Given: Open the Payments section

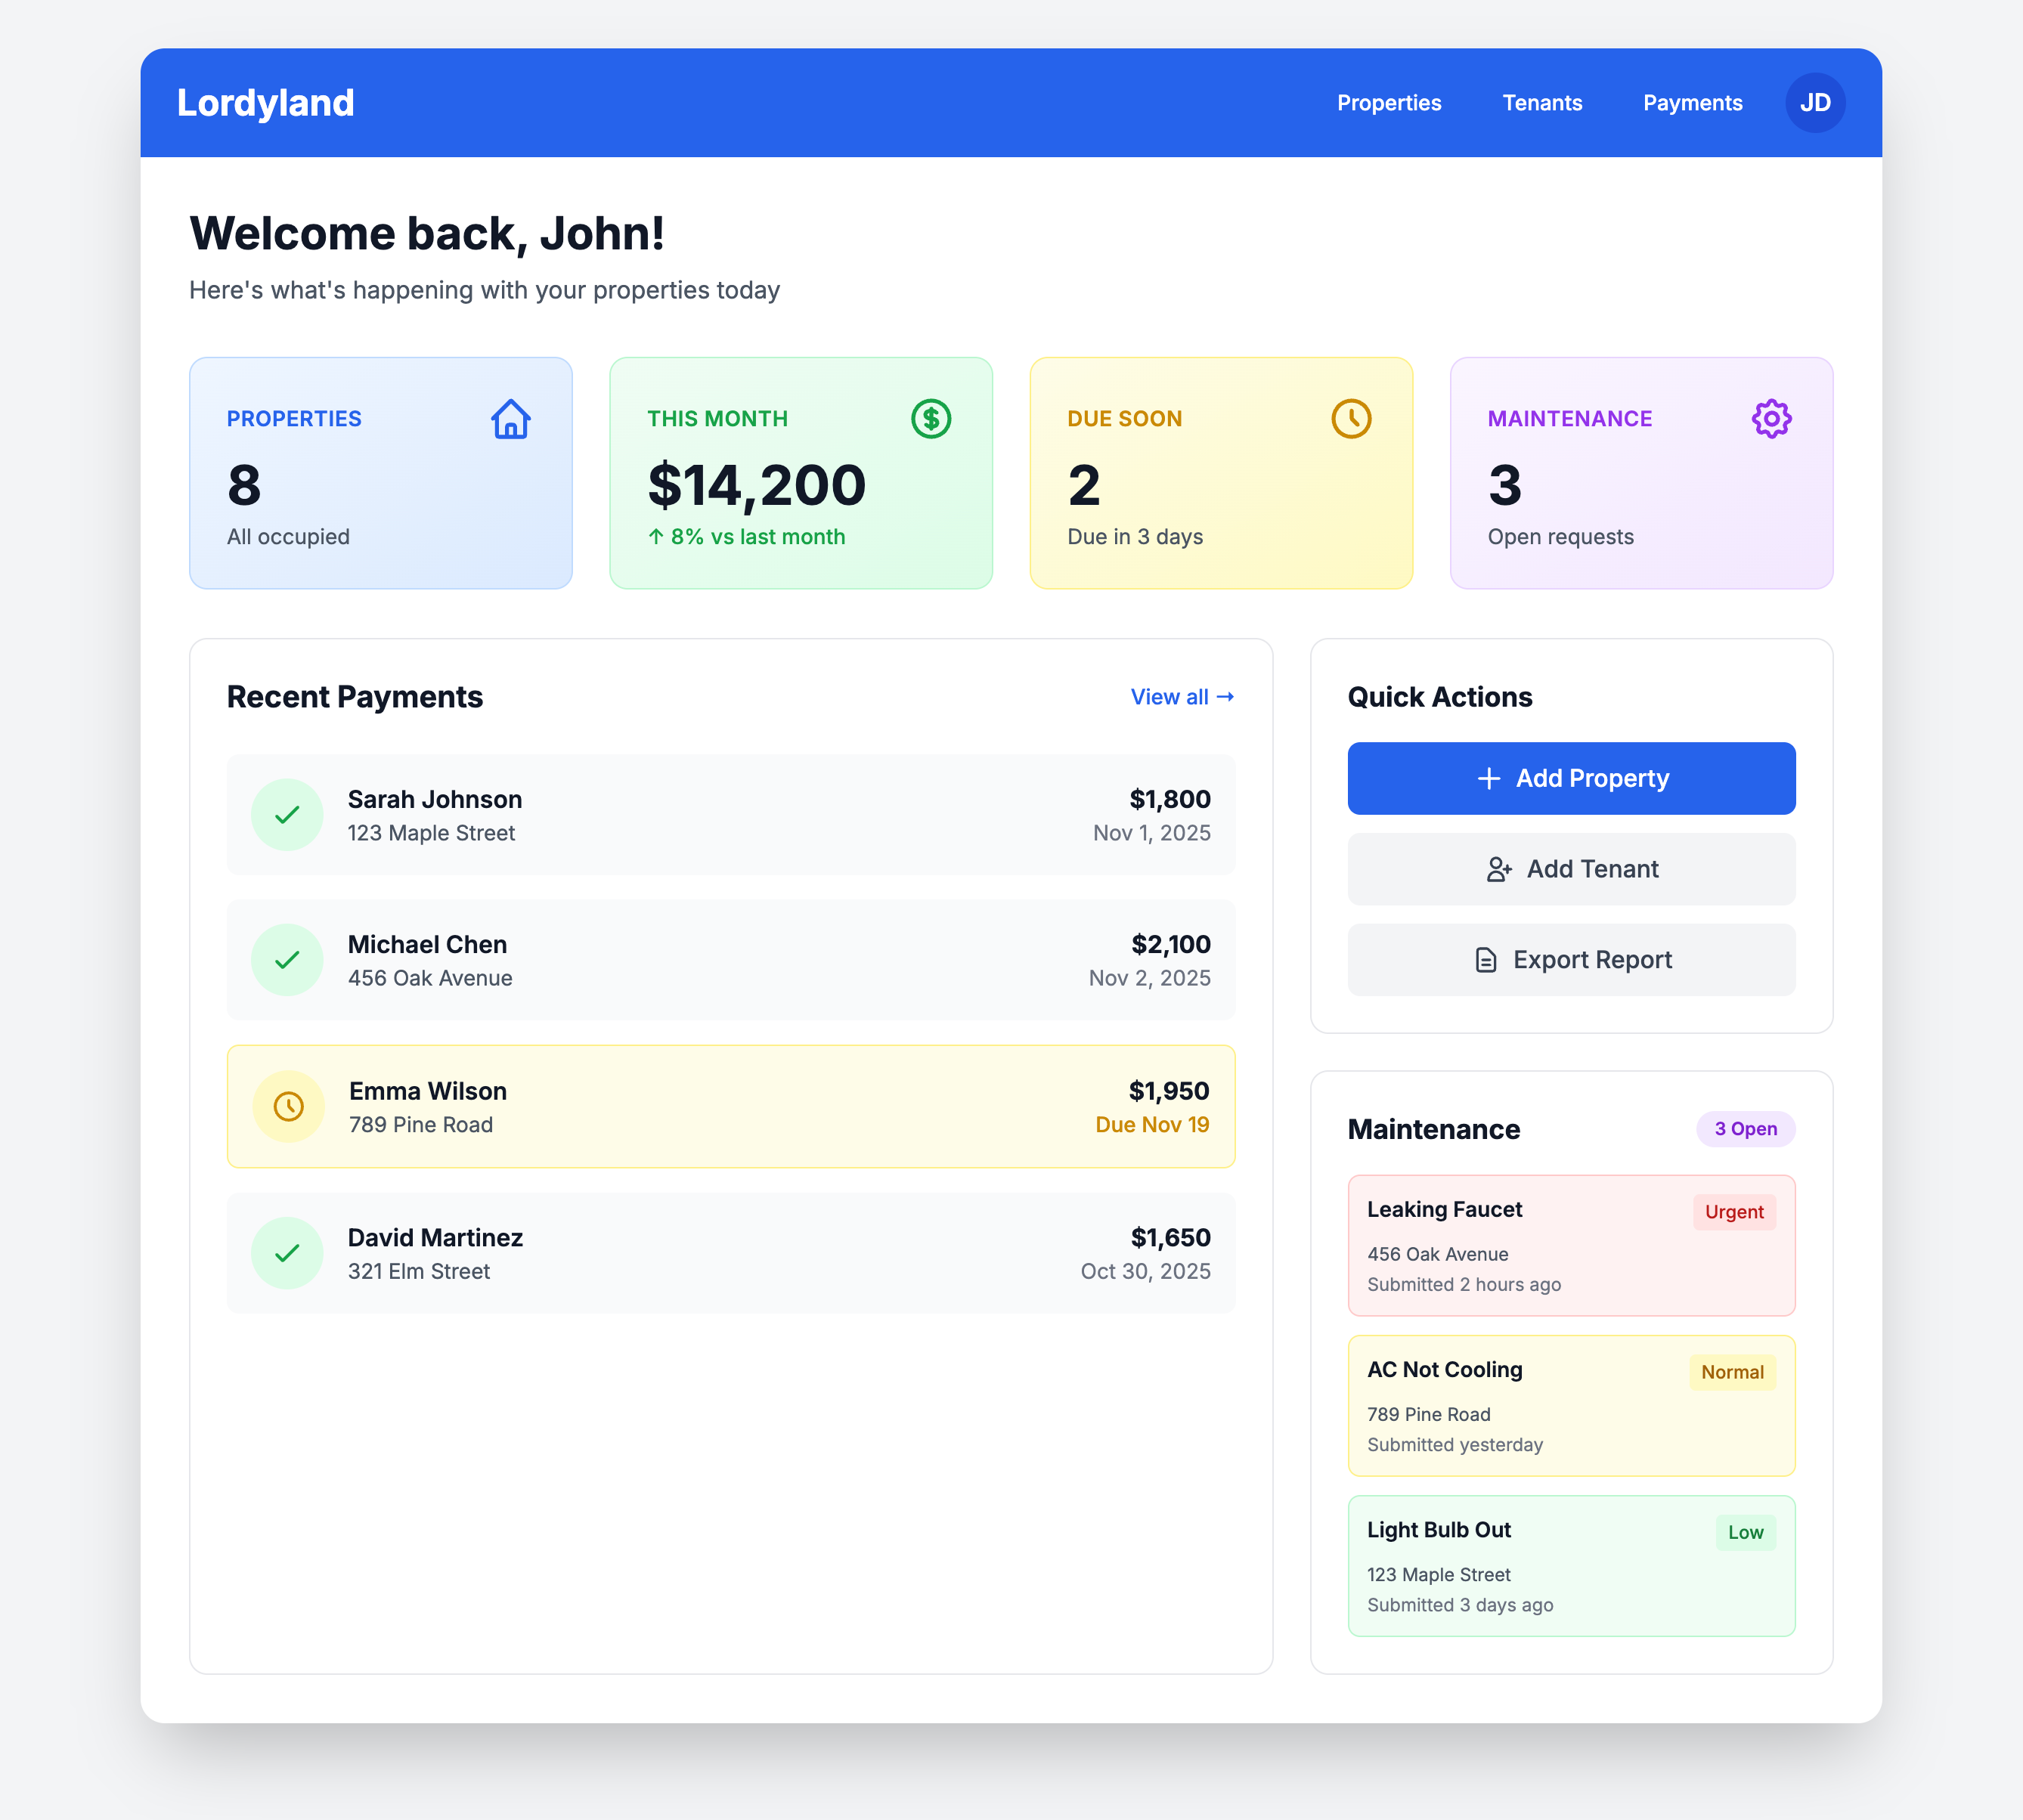Looking at the screenshot, I should click(x=1691, y=102).
